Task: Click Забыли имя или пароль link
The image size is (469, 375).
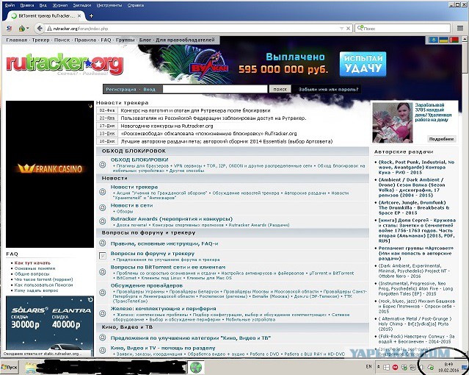Action: tap(328, 89)
